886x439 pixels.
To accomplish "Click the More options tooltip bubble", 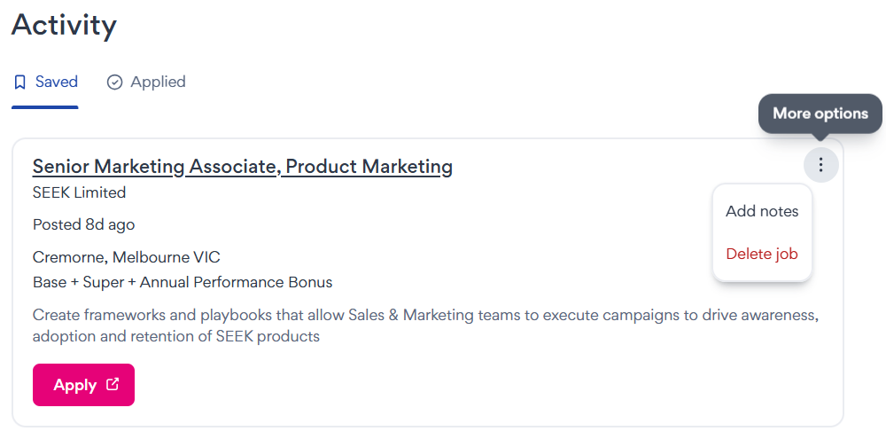I will tap(820, 114).
